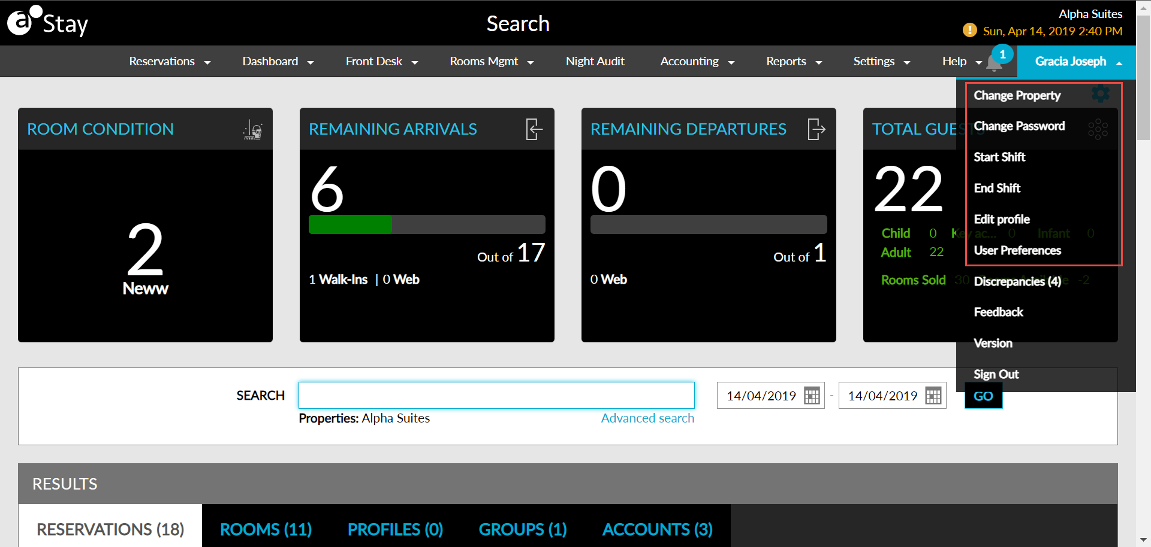The height and width of the screenshot is (547, 1151).
Task: Click the Room Condition housekeeping icon
Action: pyautogui.click(x=252, y=129)
